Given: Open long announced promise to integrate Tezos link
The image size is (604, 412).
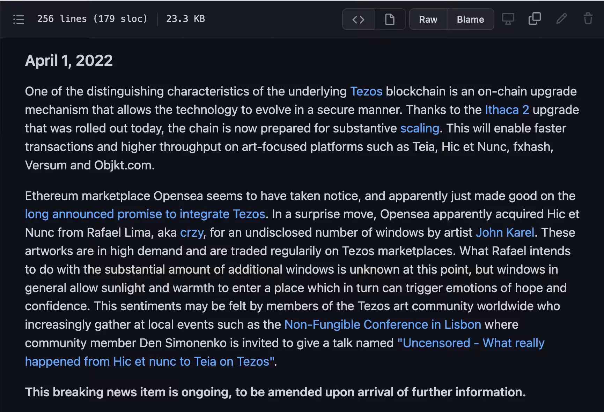Looking at the screenshot, I should point(145,214).
